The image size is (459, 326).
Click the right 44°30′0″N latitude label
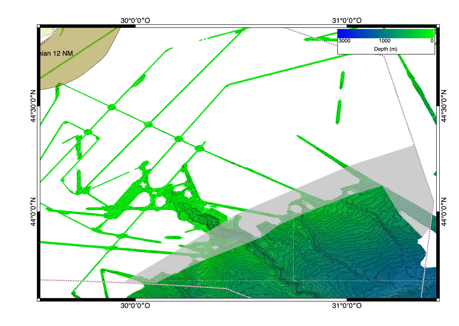[444, 106]
